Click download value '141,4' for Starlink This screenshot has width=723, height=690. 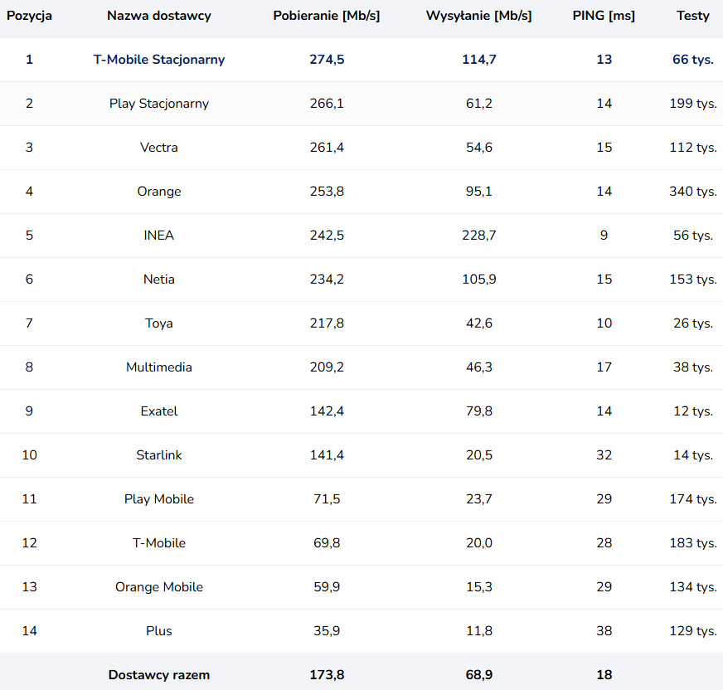(327, 455)
